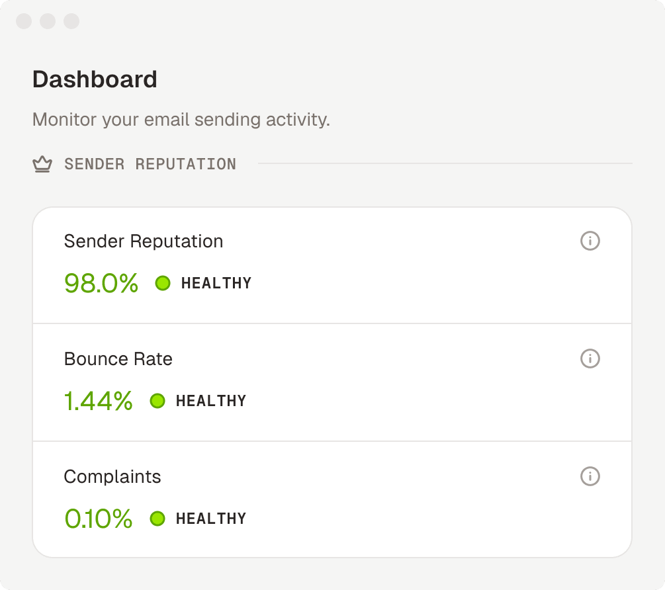665x590 pixels.
Task: Select the Dashboard page heading
Action: point(95,79)
